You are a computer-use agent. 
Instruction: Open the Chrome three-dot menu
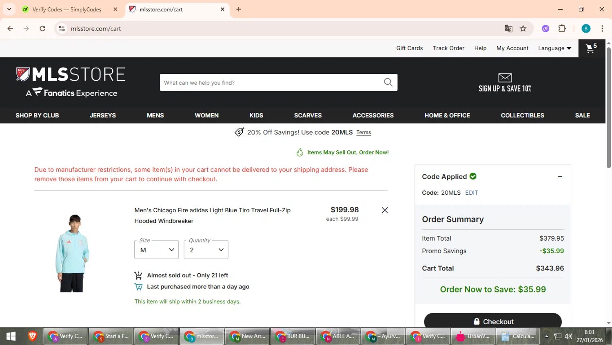coord(602,29)
